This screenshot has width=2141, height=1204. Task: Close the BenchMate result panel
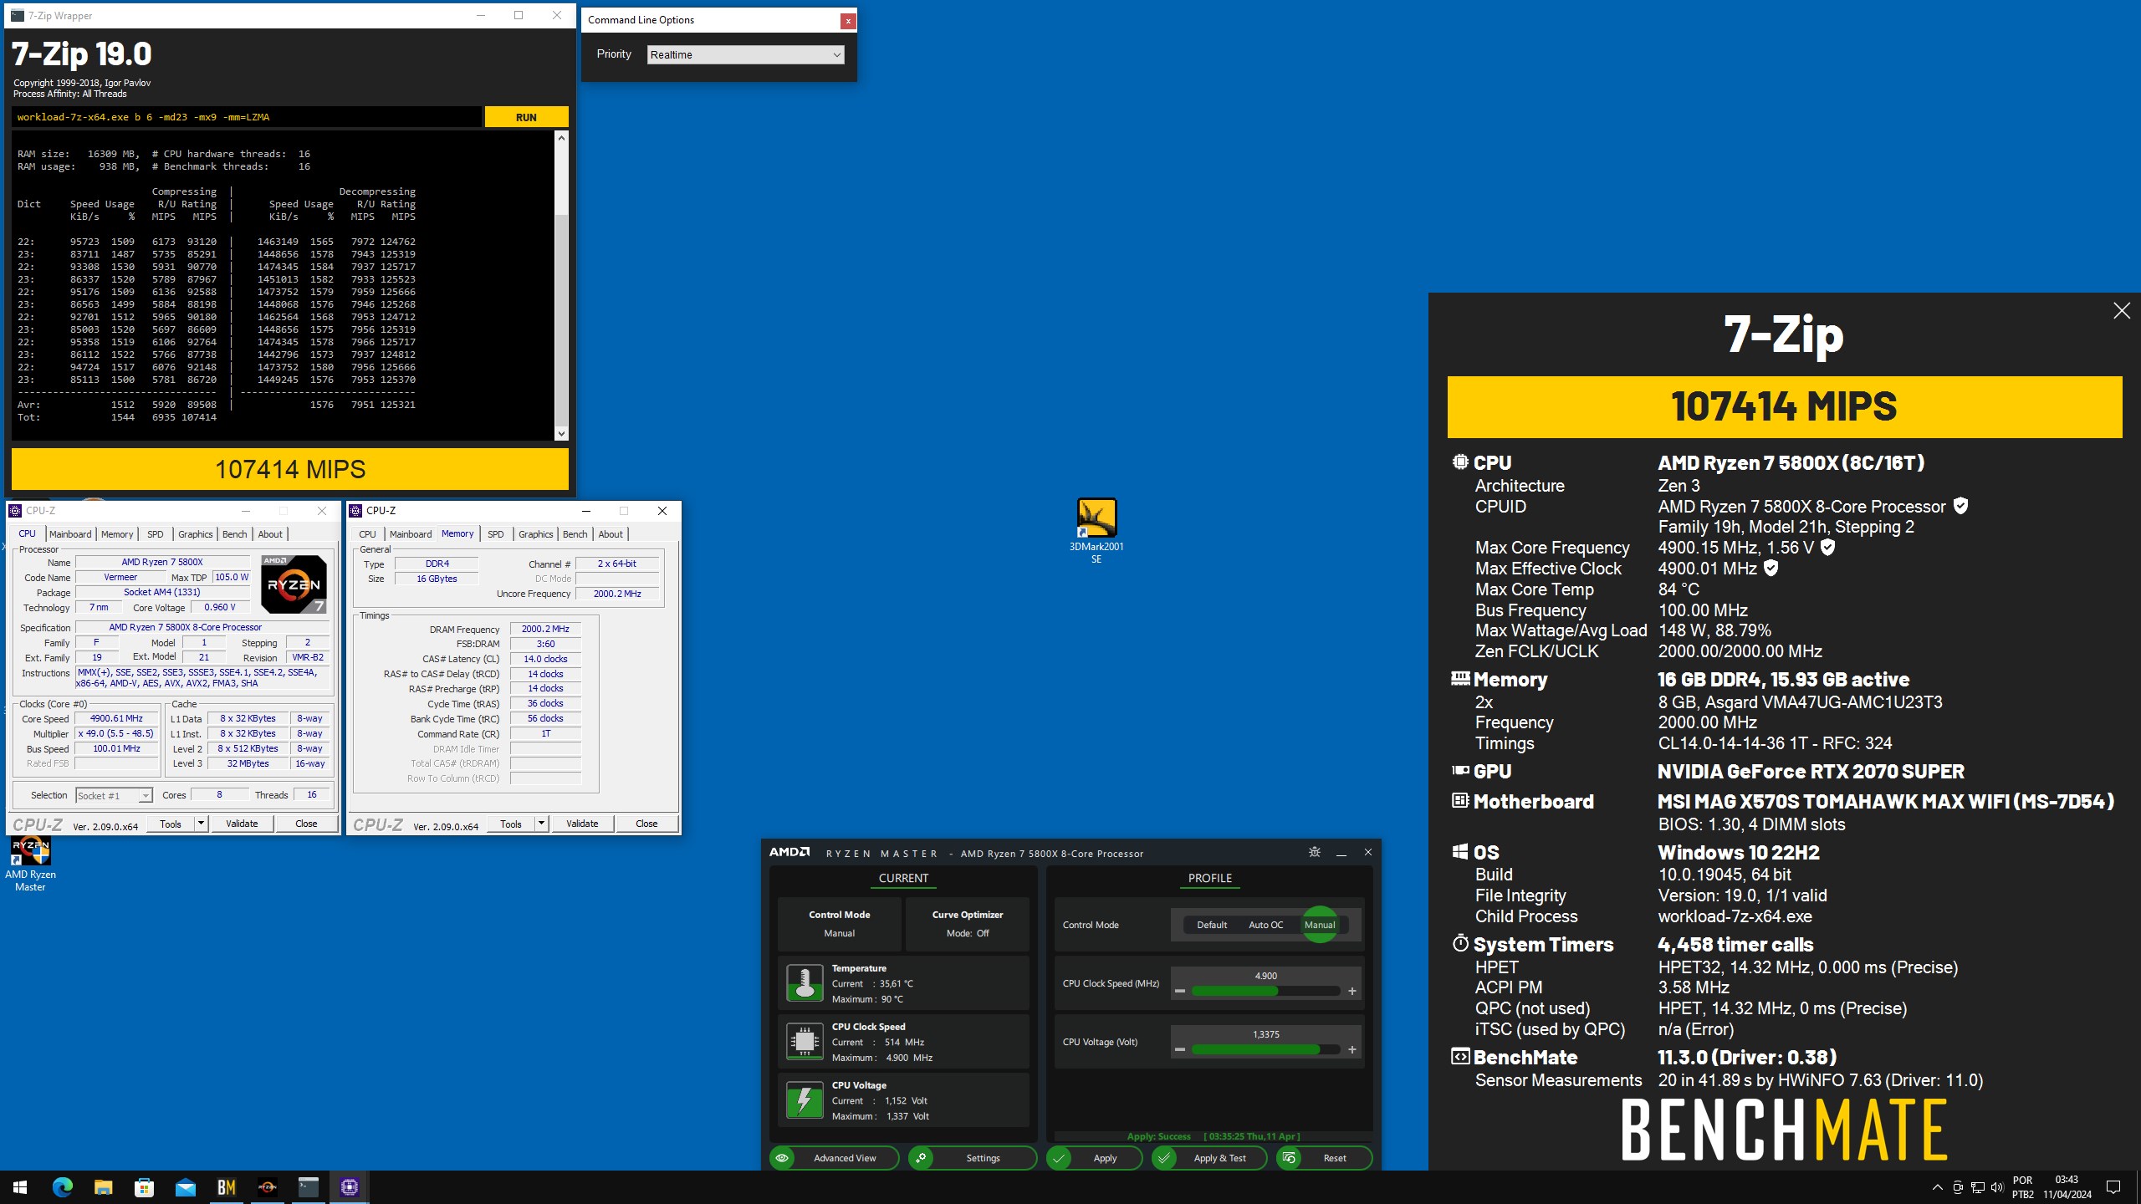pos(2121,311)
